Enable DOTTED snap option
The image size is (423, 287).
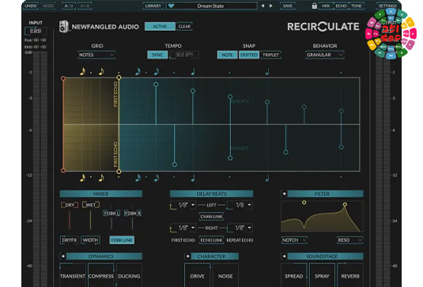(x=249, y=55)
